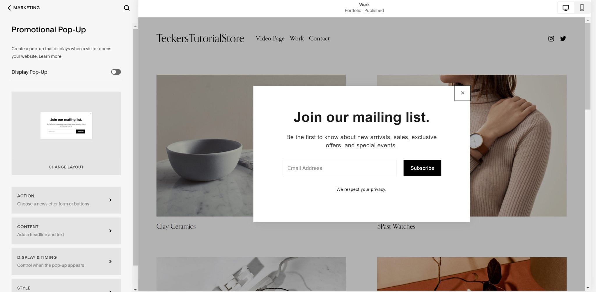Open the Contact nav item

pos(319,38)
